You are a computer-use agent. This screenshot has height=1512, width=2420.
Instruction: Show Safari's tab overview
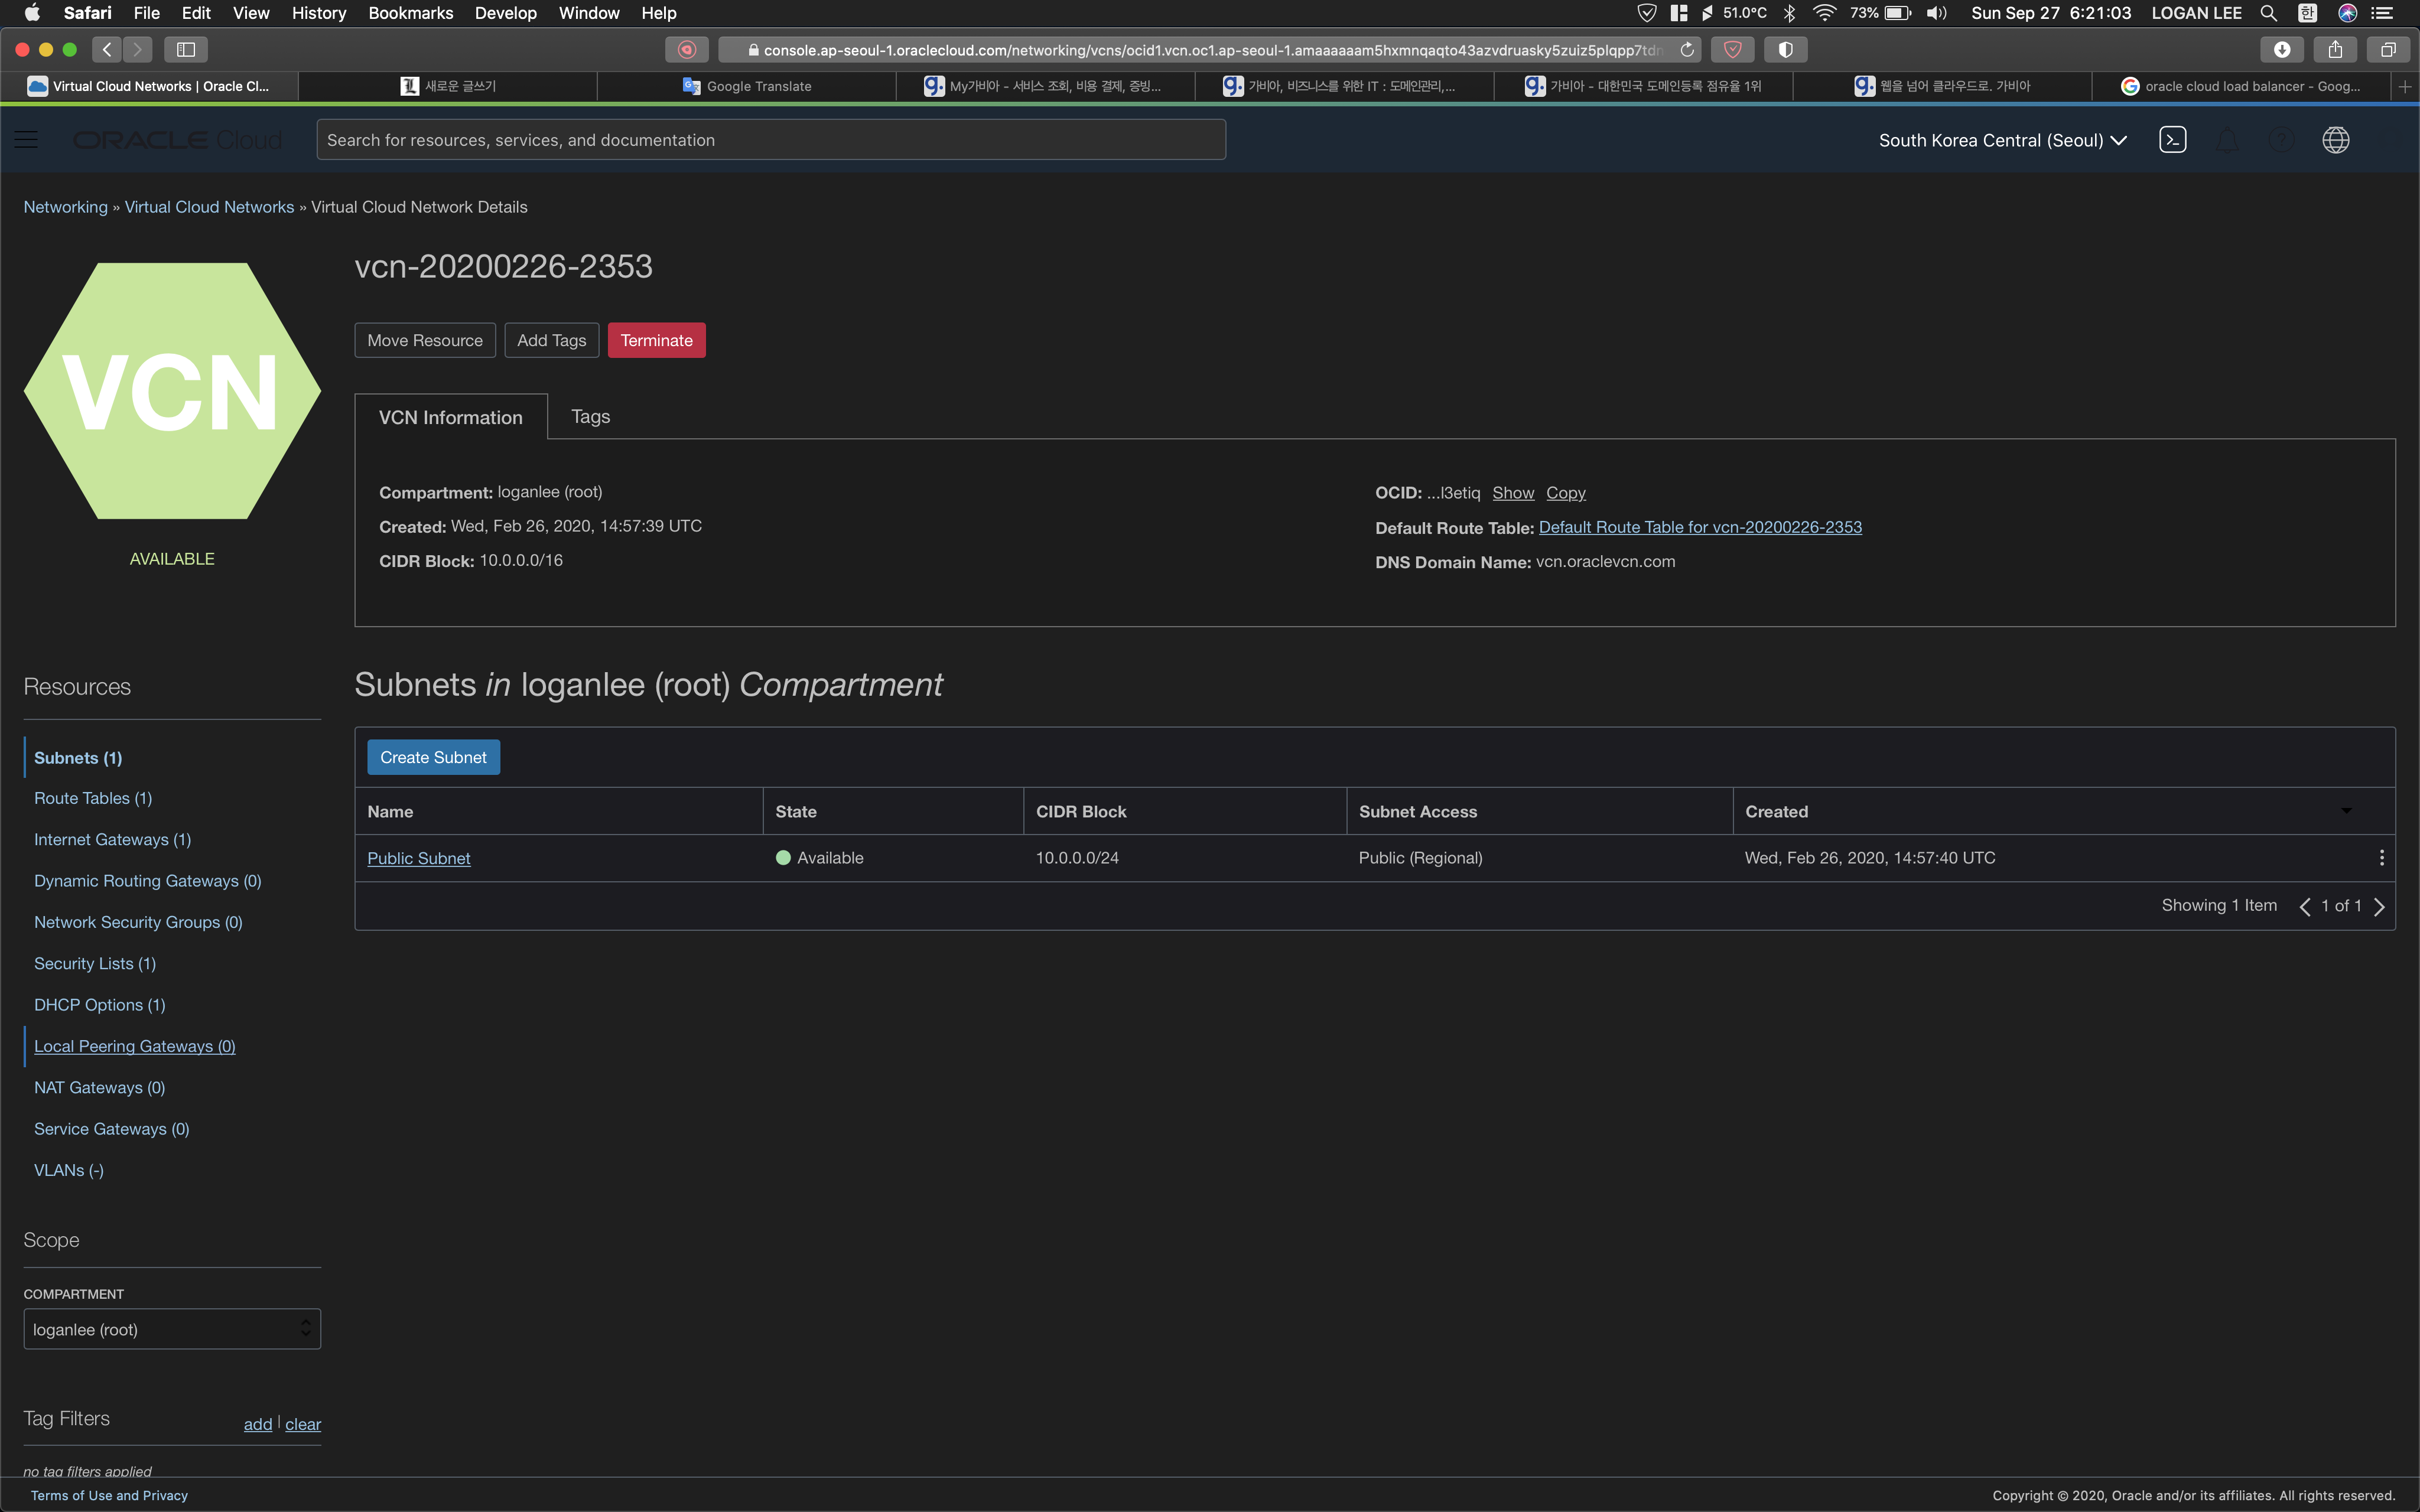click(2388, 49)
